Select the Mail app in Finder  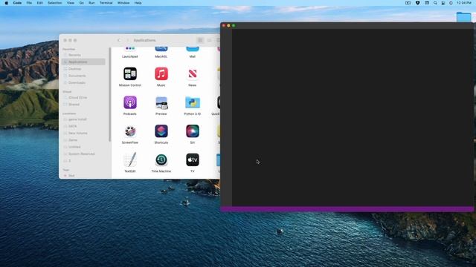coord(193,53)
